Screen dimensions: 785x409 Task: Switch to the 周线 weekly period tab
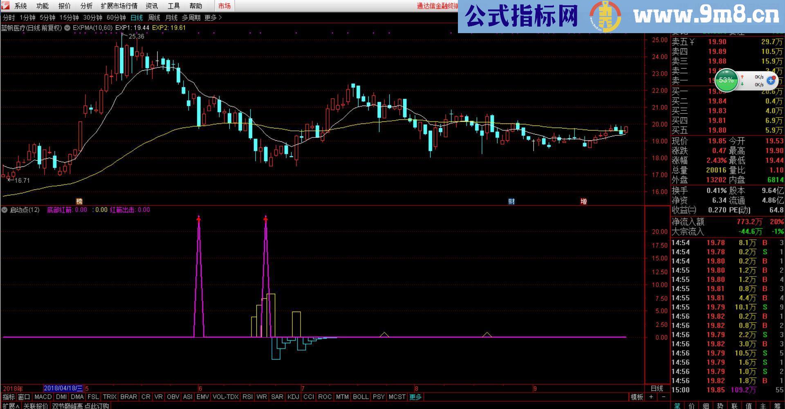153,18
